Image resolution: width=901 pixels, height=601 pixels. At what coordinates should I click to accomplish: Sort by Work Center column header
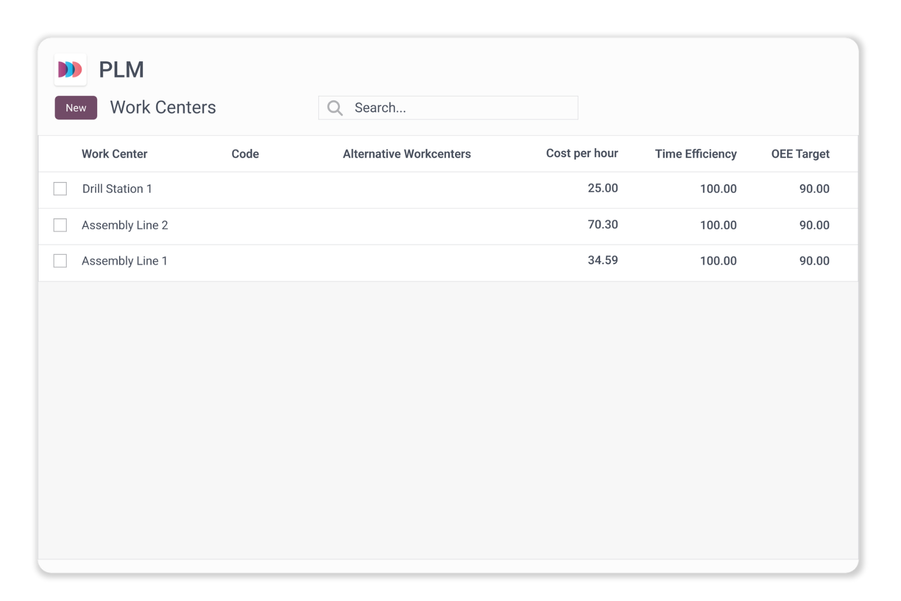tap(115, 154)
